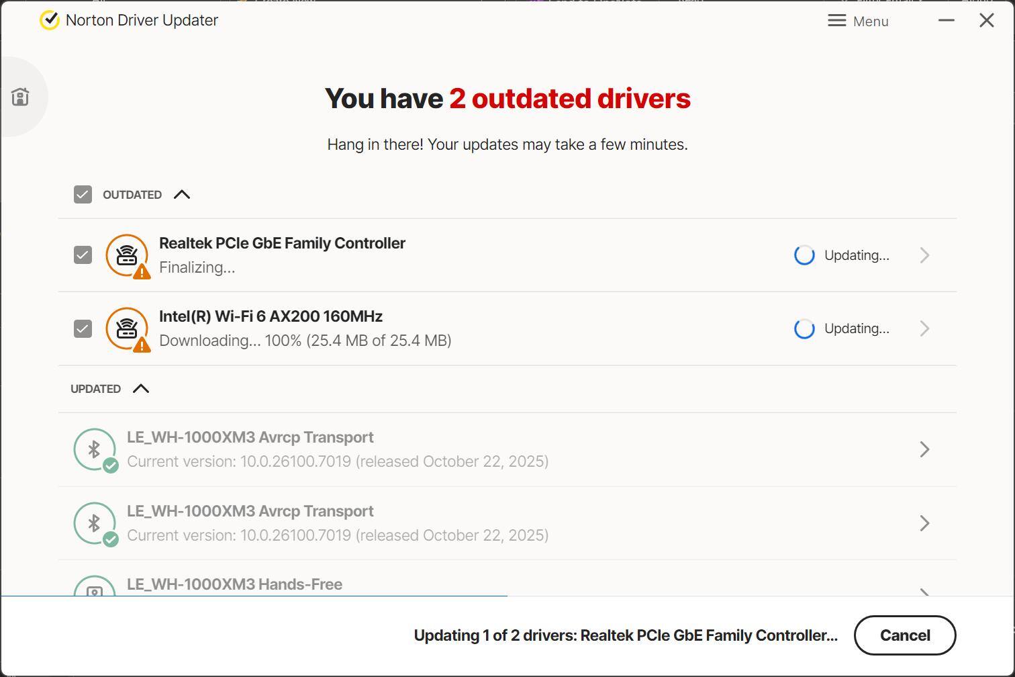
Task: Click the first Avrcp Transport Bluetooth icon
Action: tap(95, 449)
